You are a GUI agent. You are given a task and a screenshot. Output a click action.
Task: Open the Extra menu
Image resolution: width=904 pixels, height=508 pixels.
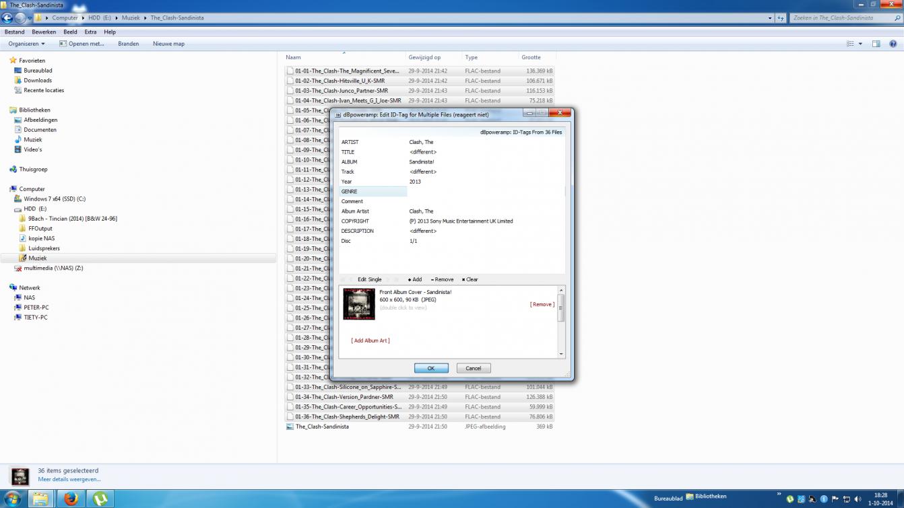coord(90,32)
